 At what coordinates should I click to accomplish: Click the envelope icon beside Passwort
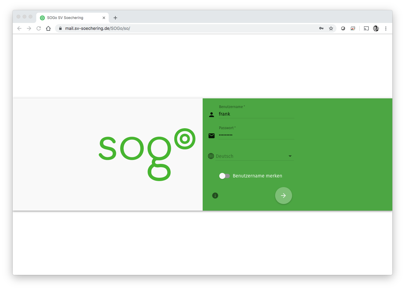(x=211, y=136)
